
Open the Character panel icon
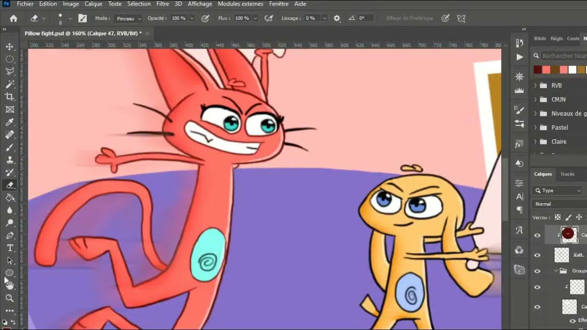520,196
